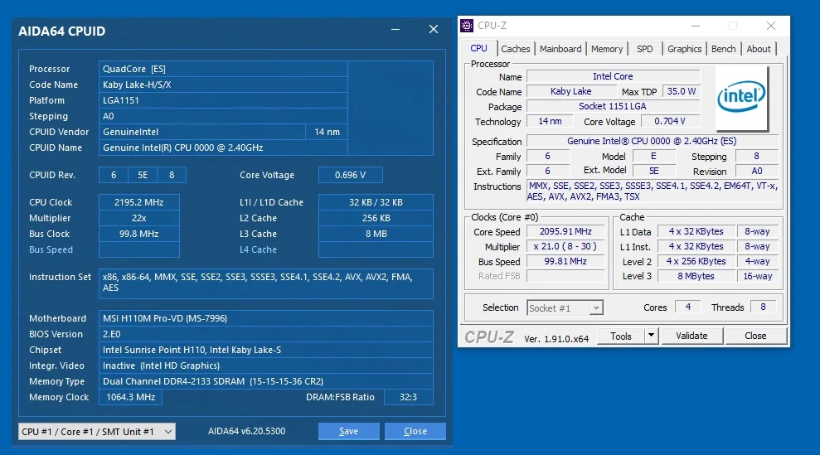Click the Validate button

click(691, 336)
